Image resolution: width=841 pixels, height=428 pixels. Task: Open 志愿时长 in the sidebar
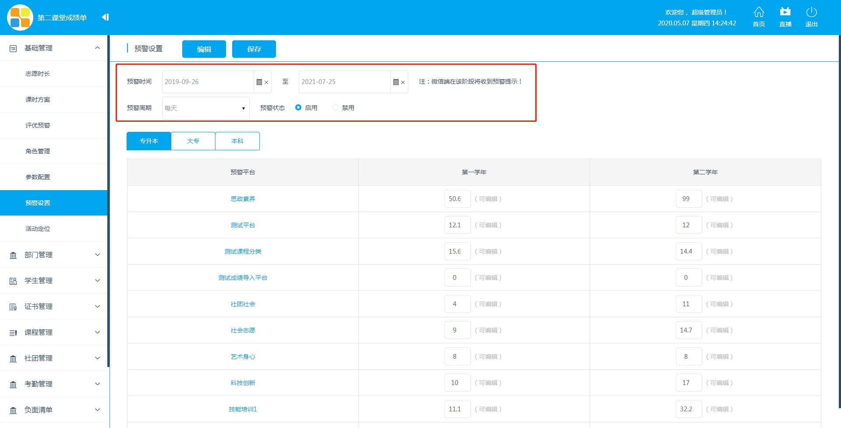pos(53,74)
